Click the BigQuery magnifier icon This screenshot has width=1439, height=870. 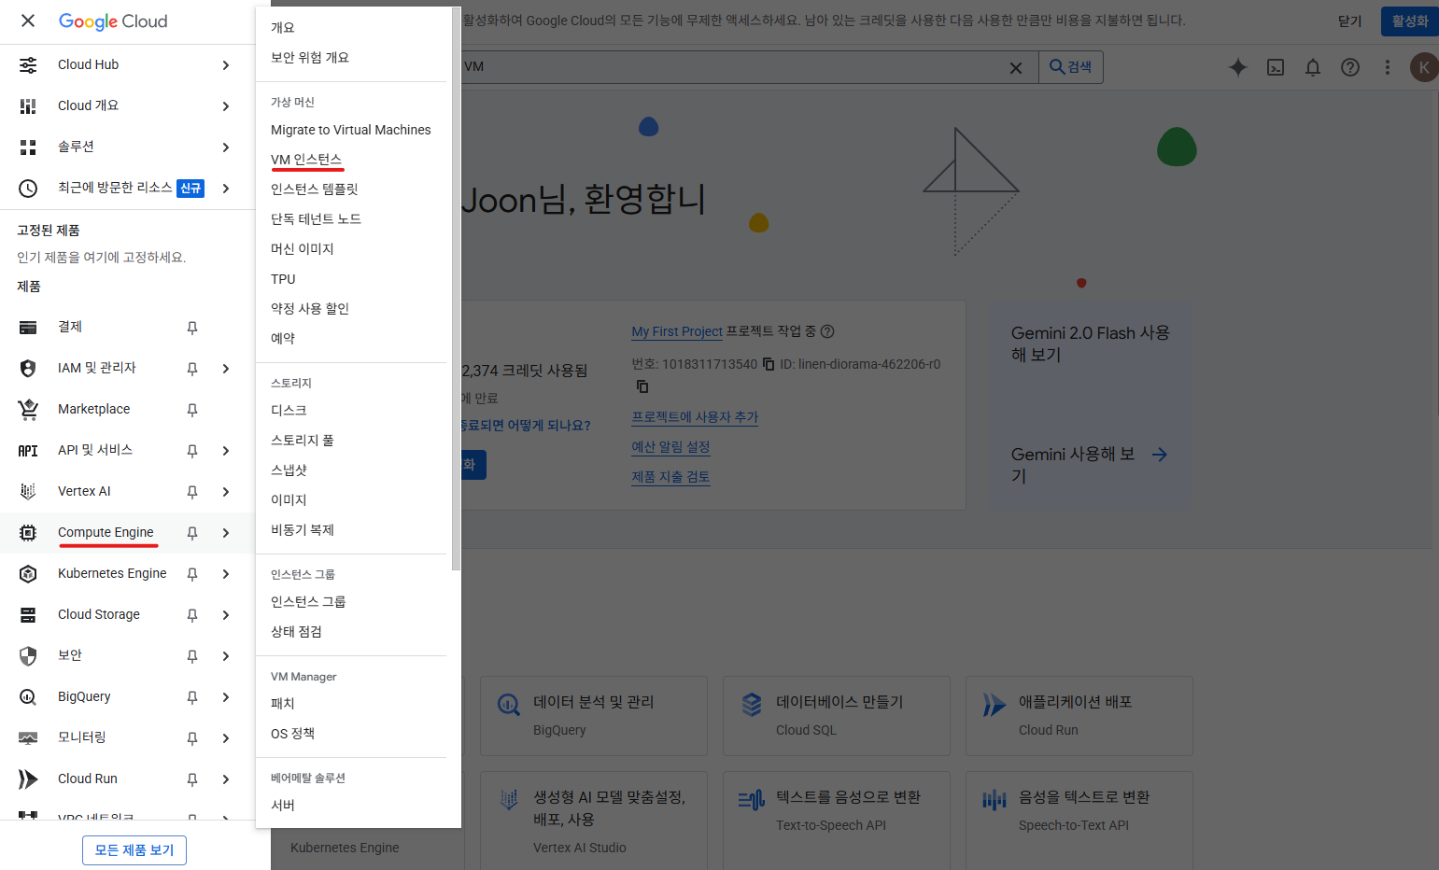(x=28, y=697)
